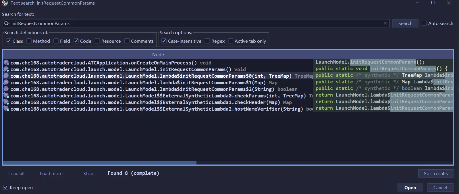Select ExternalSyntheticLambda2.hostNameVerifier(String) result
459x194 pixels.
pos(158,109)
